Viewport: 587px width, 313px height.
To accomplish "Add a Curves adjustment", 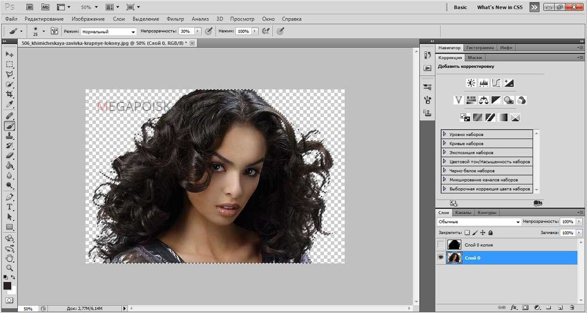I will (497, 83).
